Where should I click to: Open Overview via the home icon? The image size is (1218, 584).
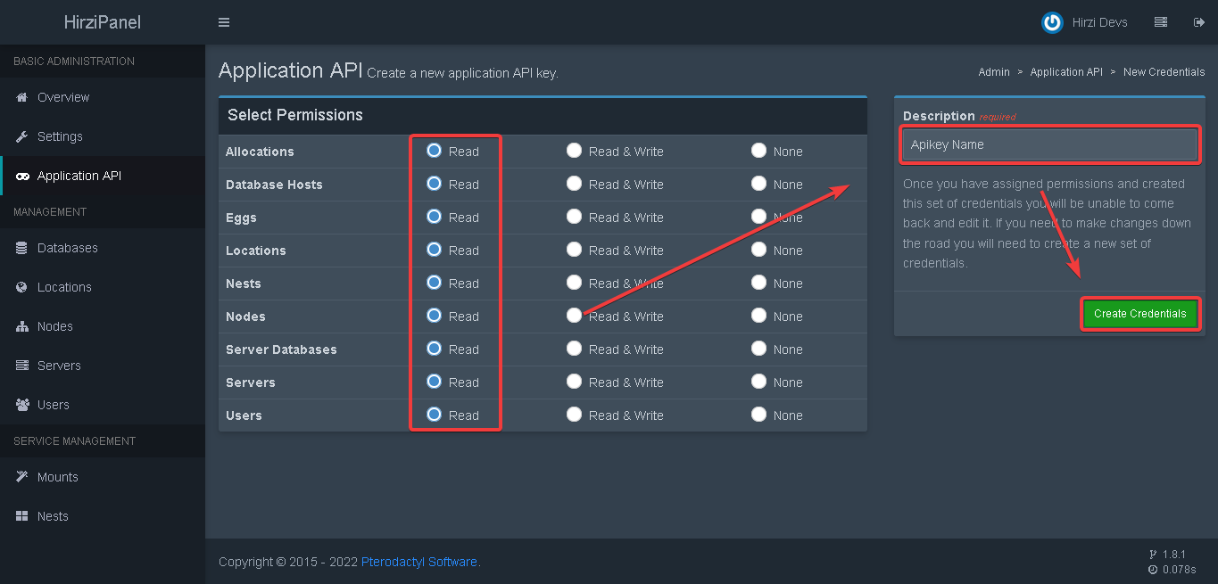pos(21,97)
